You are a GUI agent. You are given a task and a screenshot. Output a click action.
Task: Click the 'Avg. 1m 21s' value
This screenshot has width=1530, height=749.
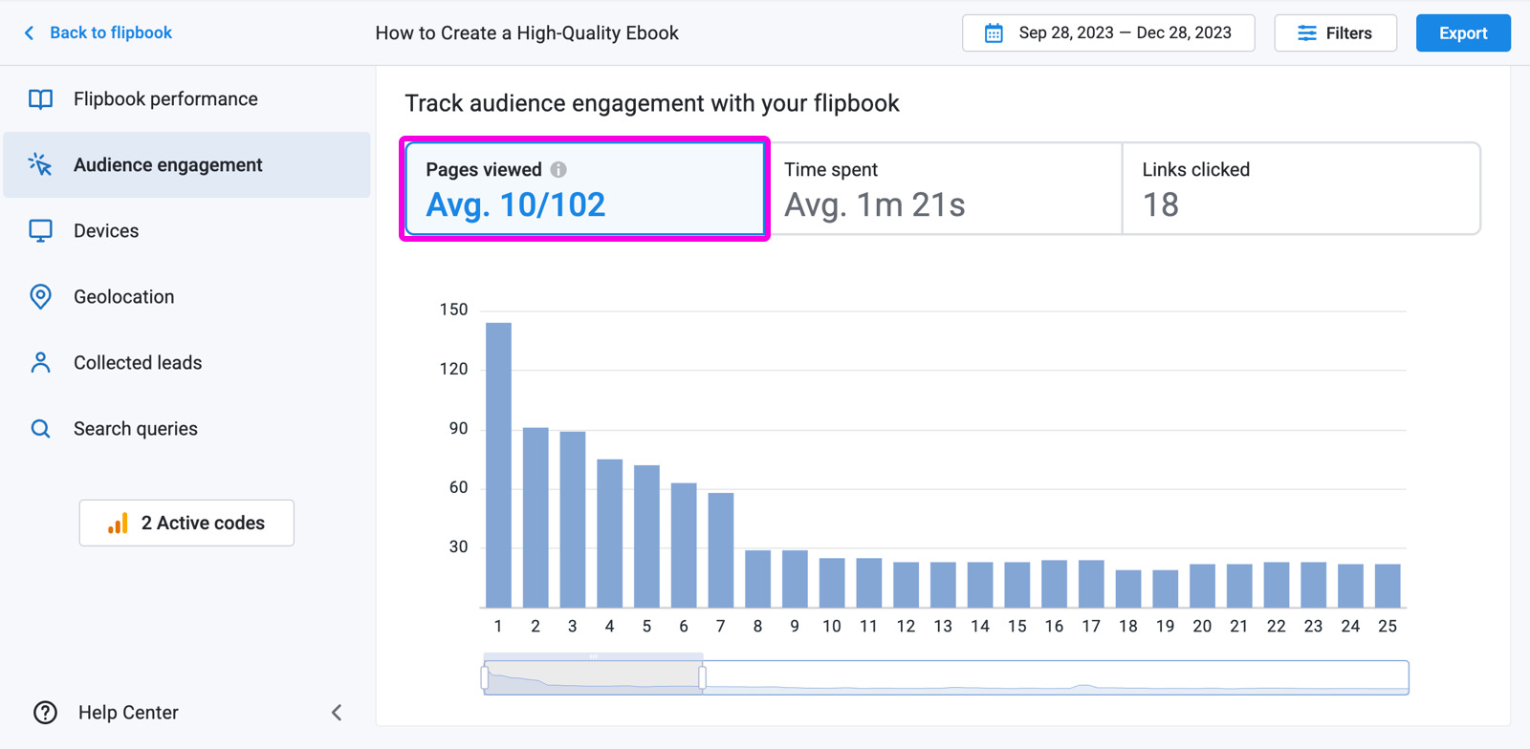click(x=875, y=204)
